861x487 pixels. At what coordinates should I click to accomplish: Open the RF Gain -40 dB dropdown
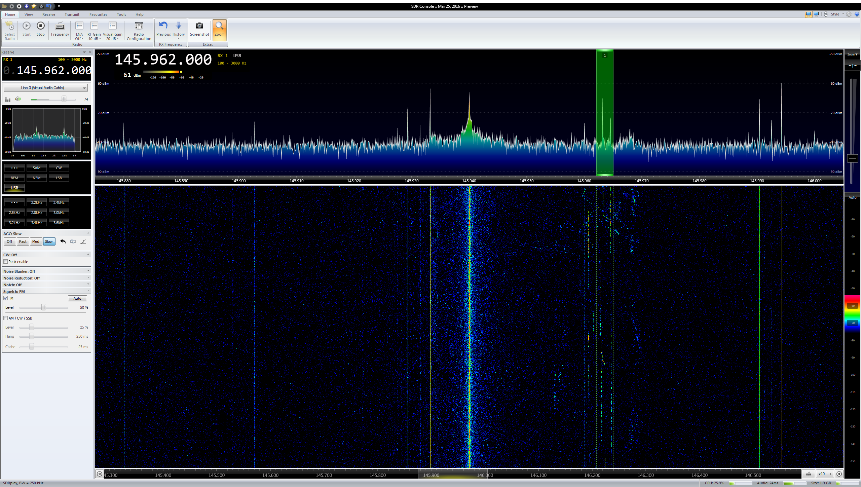tap(94, 31)
